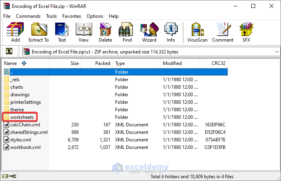
Task: Select the parent folder '..' row
Action: click(x=115, y=72)
